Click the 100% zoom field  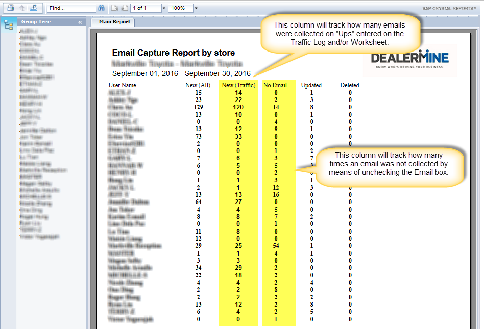click(x=180, y=8)
